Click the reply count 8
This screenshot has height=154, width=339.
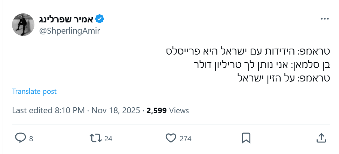tap(31, 139)
